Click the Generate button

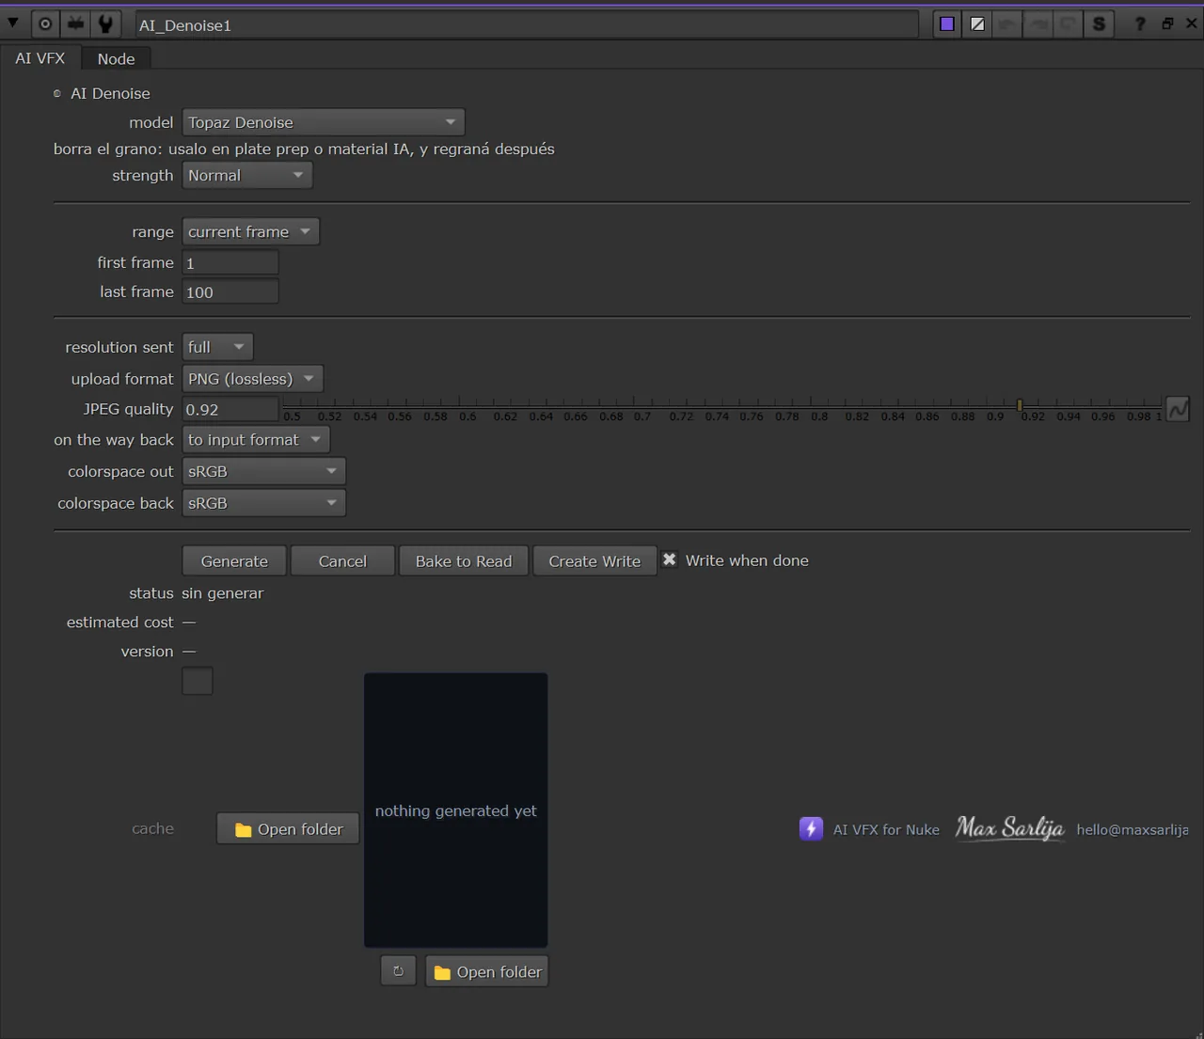234,561
